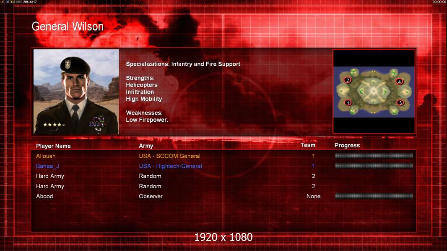Select the Abood Observer row
The image size is (447, 251).
point(224,196)
